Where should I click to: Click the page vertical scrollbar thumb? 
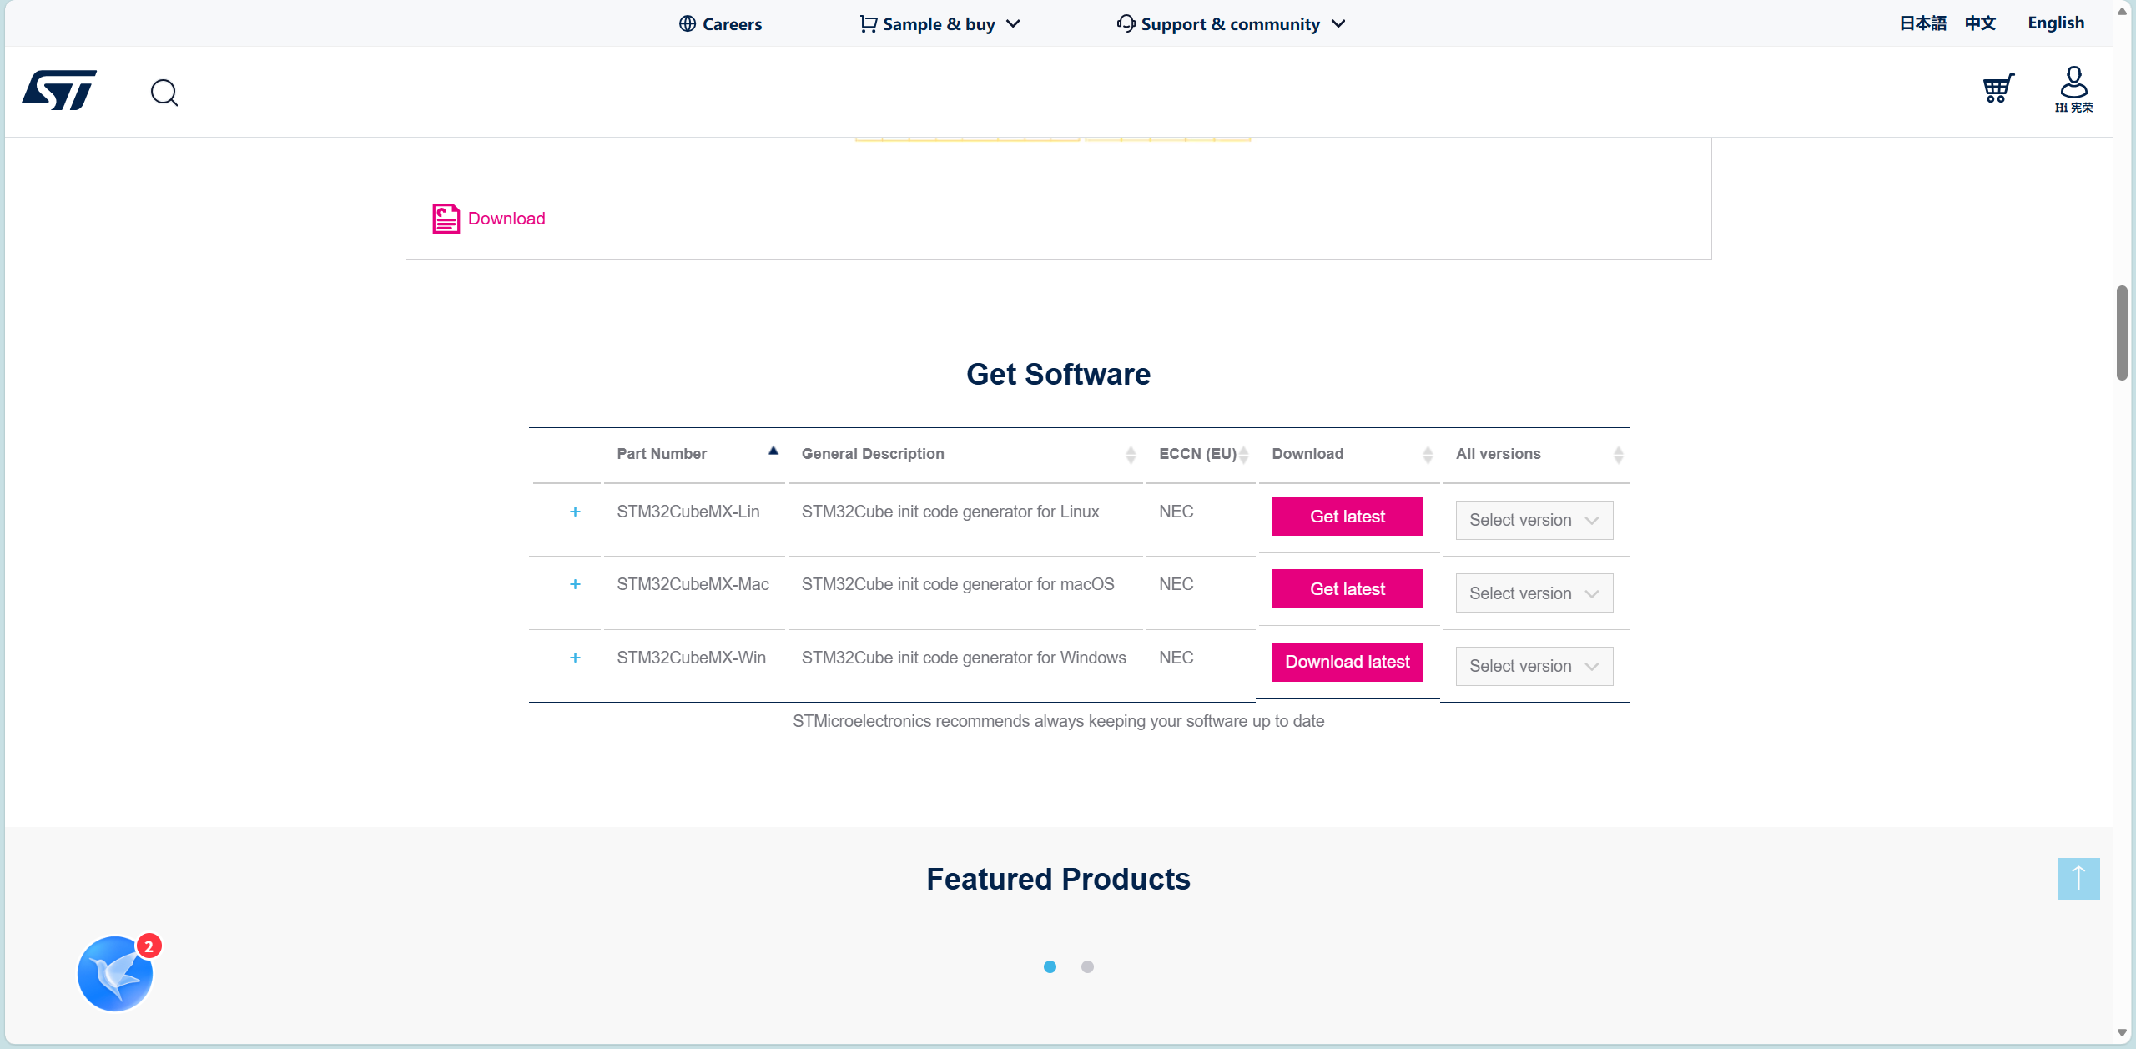[2122, 333]
